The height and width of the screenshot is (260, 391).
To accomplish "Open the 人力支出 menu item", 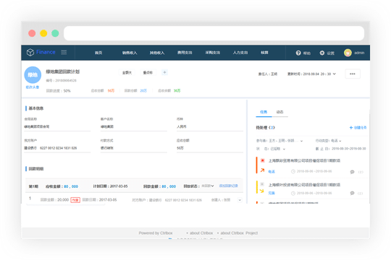I will (240, 53).
